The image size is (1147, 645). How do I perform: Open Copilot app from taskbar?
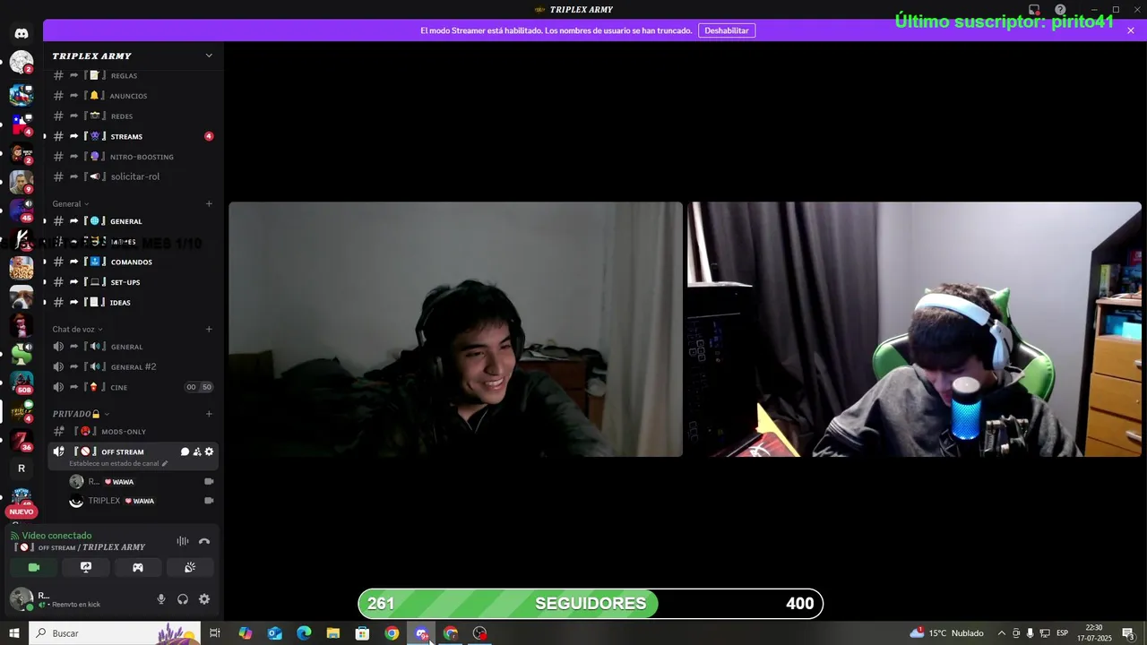(x=246, y=633)
